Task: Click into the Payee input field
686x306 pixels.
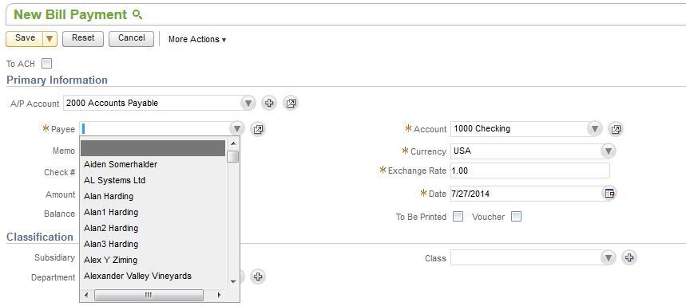Action: [155, 129]
